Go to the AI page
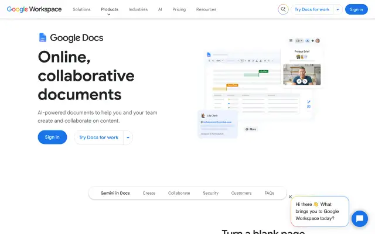 pos(160,9)
